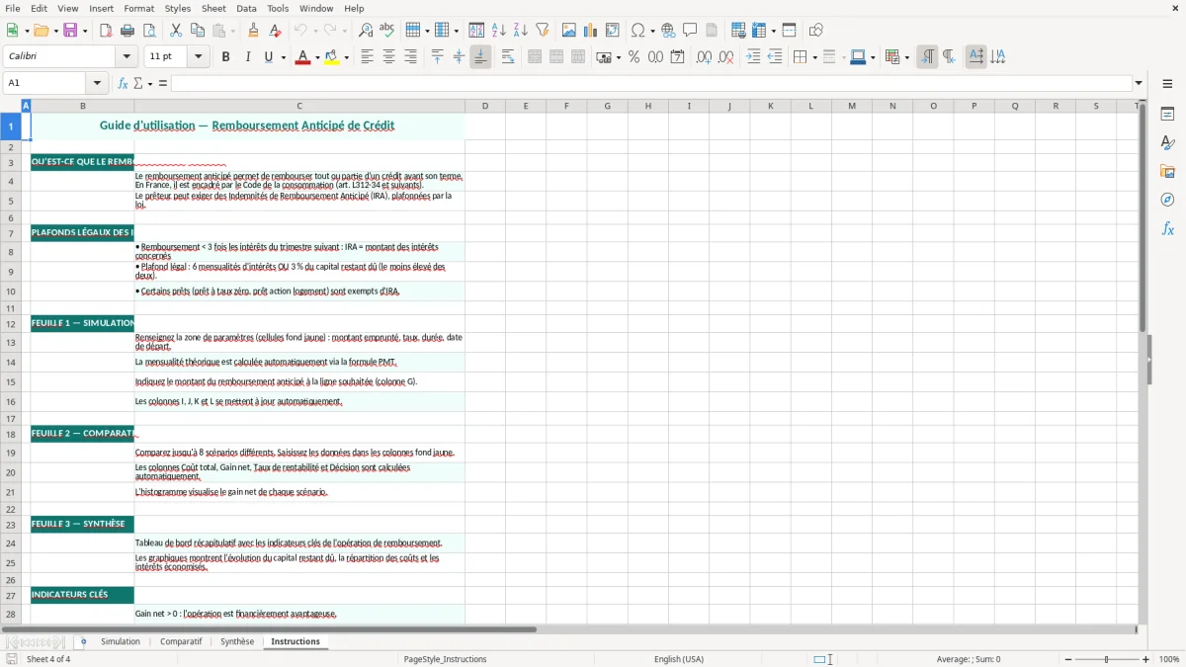Image resolution: width=1186 pixels, height=667 pixels.
Task: Toggle Wrap Text button
Action: [x=507, y=57]
